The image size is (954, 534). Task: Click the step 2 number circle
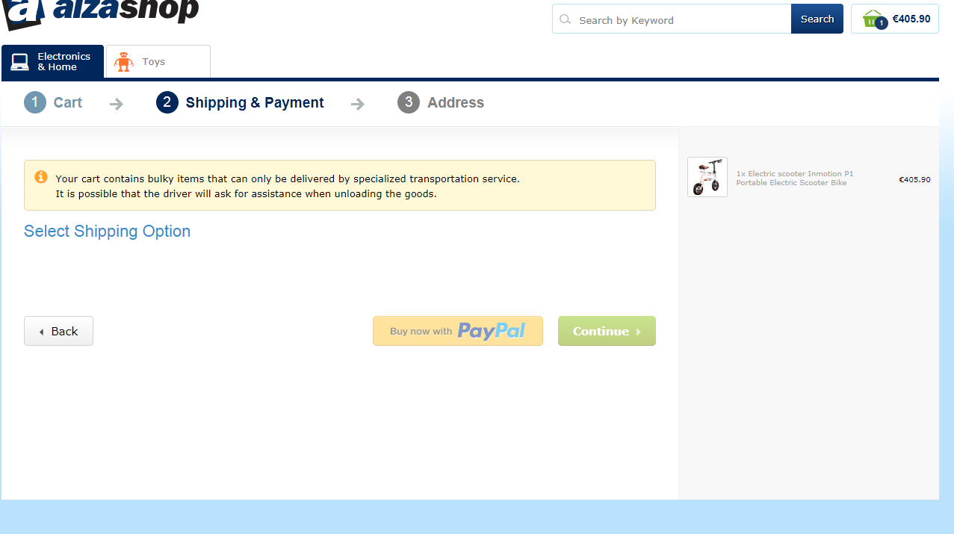(x=167, y=102)
